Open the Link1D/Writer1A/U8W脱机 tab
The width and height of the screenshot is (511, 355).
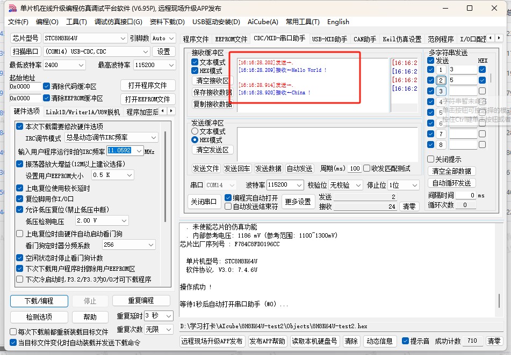(83, 112)
